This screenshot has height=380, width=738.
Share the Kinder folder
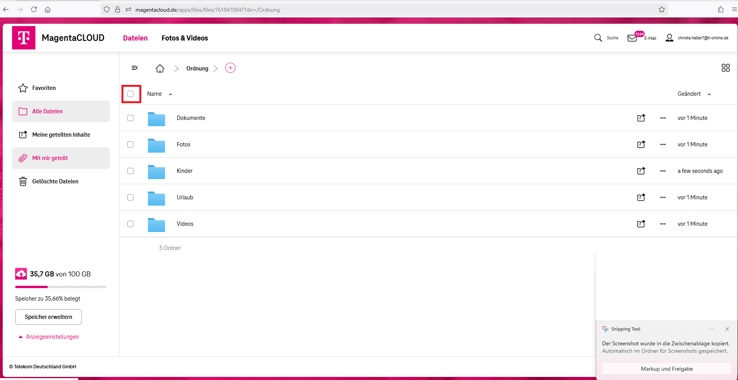tap(641, 171)
